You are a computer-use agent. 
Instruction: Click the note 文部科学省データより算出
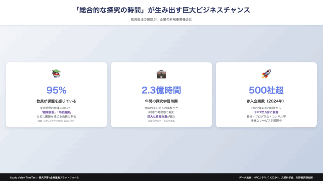(x=161, y=121)
